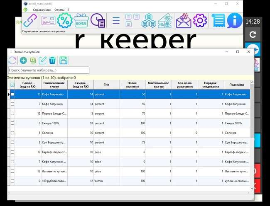The width and height of the screenshot is (270, 206).
Task: Click the envelope with megaphone icon
Action: [x=183, y=20]
